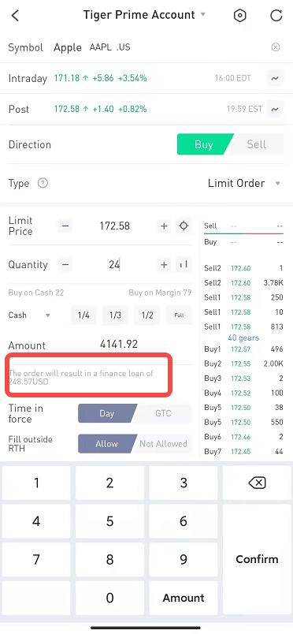This screenshot has height=634, width=293.
Task: Tap the keypad backspace key
Action: (257, 483)
